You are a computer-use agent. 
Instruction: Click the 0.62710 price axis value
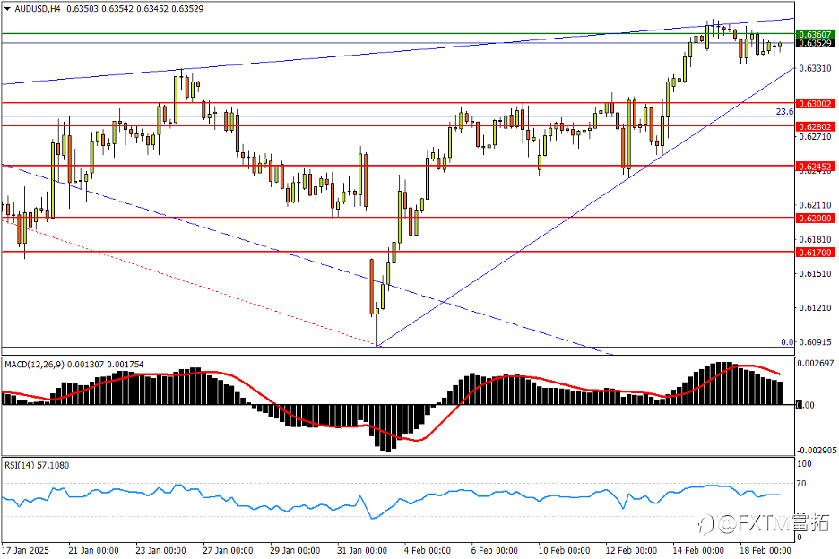[815, 137]
